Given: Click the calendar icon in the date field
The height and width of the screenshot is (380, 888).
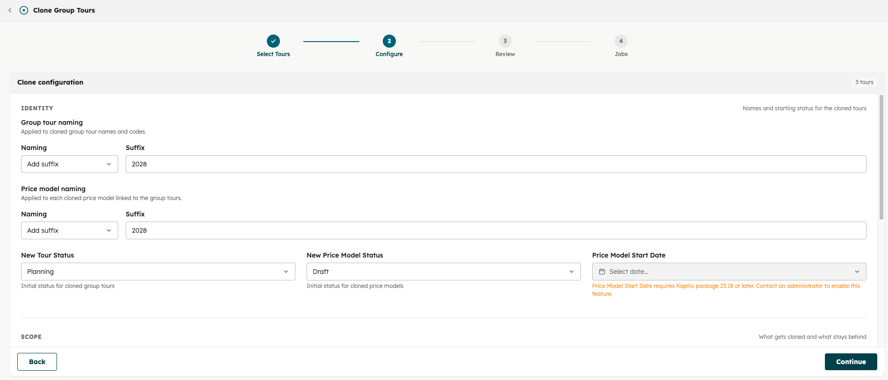Looking at the screenshot, I should [602, 272].
